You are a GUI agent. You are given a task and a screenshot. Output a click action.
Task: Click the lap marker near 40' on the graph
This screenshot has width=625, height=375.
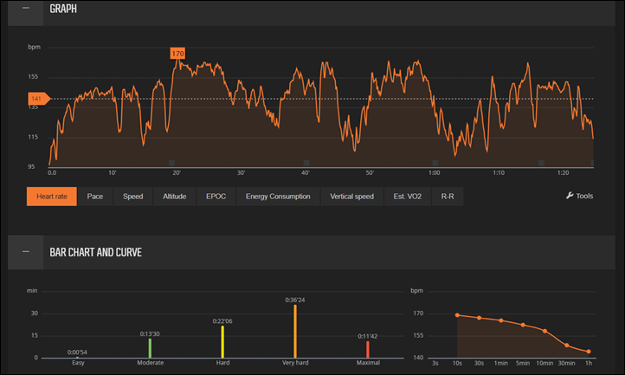[306, 163]
